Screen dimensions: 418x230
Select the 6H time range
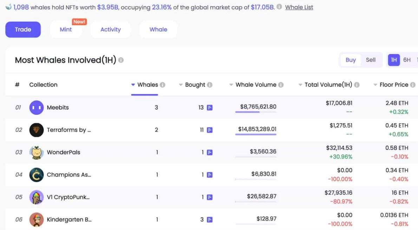point(407,60)
